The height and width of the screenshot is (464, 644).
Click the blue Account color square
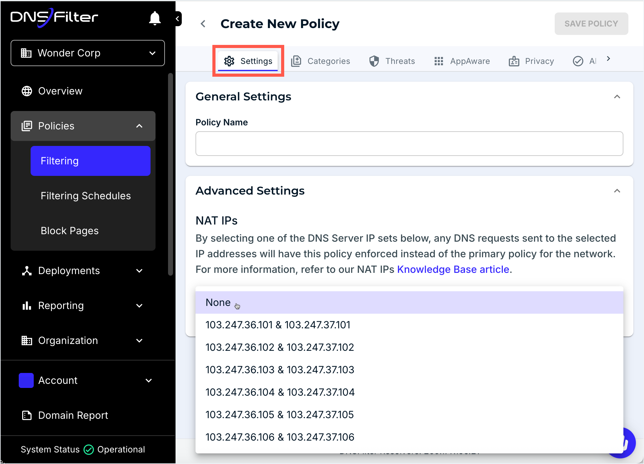click(26, 380)
